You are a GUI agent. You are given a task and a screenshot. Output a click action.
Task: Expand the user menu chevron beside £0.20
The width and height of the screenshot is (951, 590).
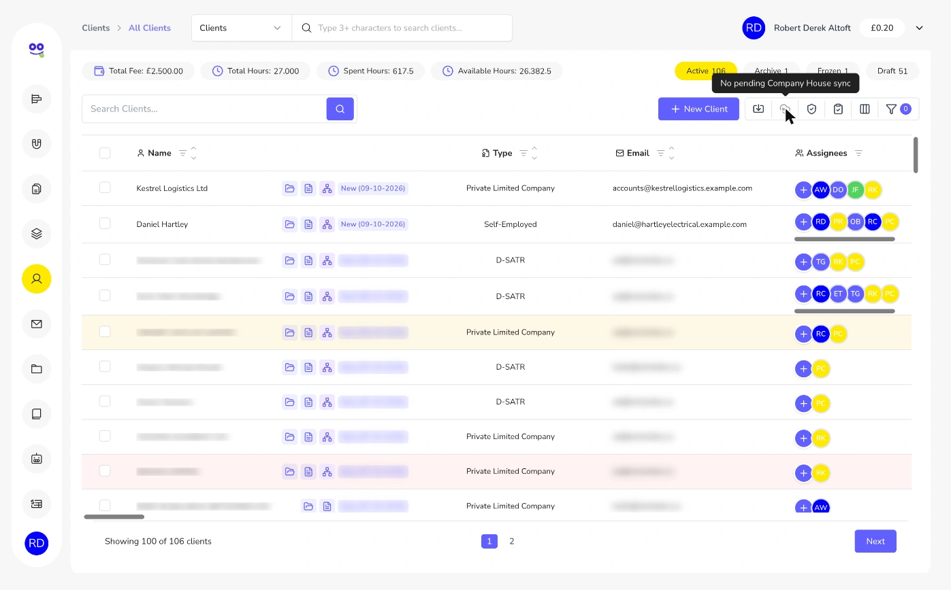coord(919,28)
